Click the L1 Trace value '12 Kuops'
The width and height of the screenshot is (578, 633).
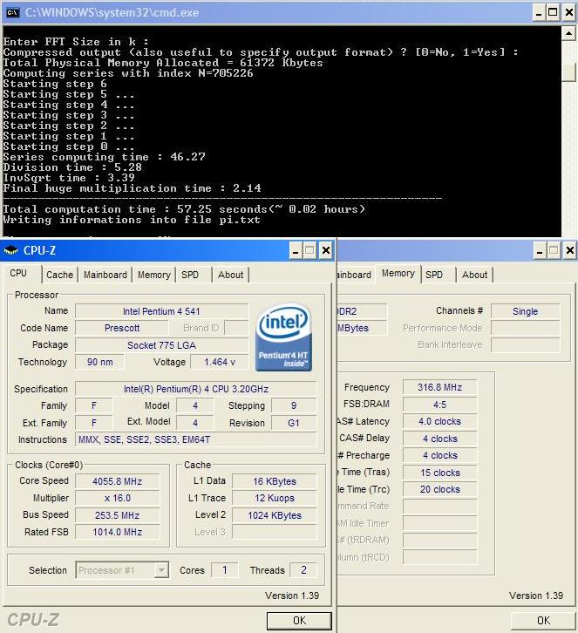pyautogui.click(x=275, y=498)
